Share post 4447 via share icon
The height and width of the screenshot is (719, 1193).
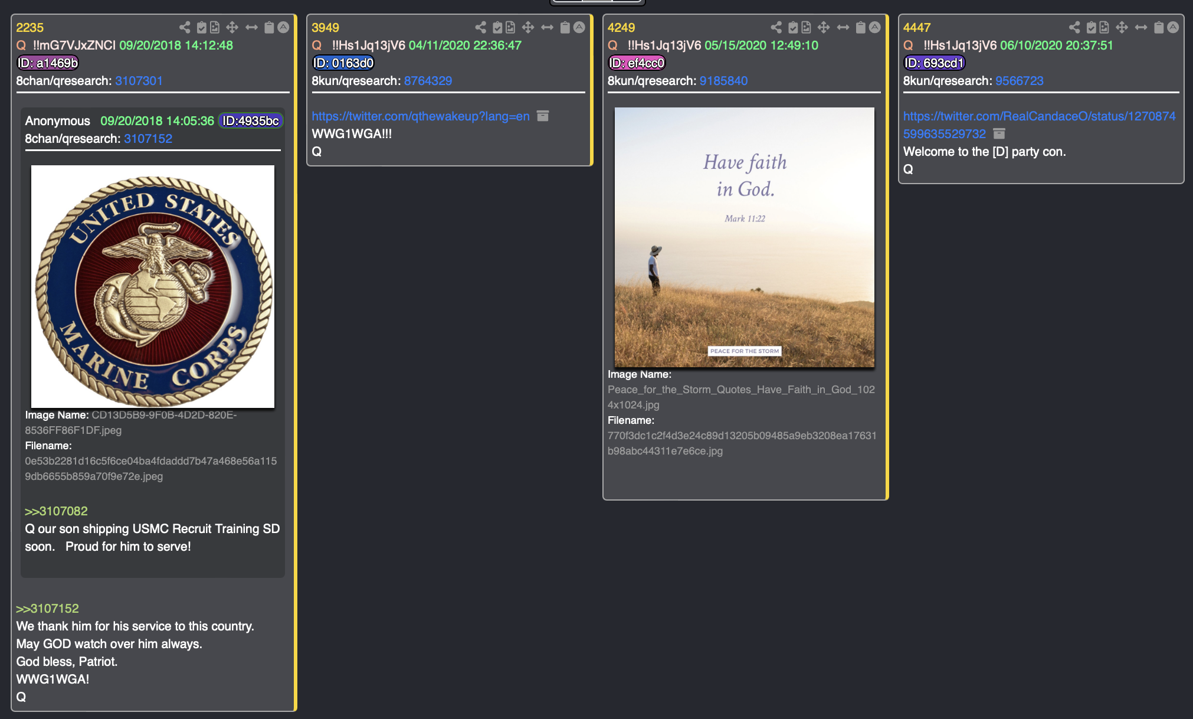(x=1074, y=27)
